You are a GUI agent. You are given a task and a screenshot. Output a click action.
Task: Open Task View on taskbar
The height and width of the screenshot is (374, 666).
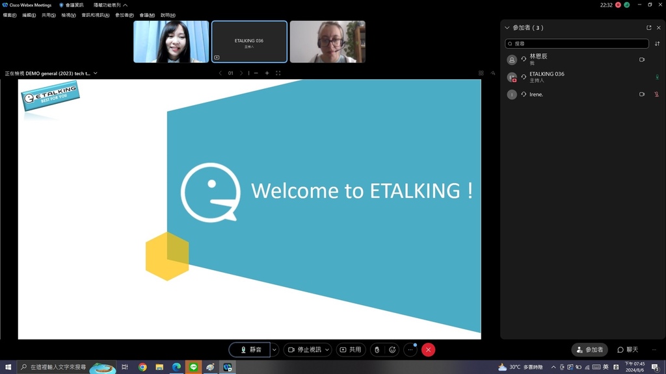125,368
